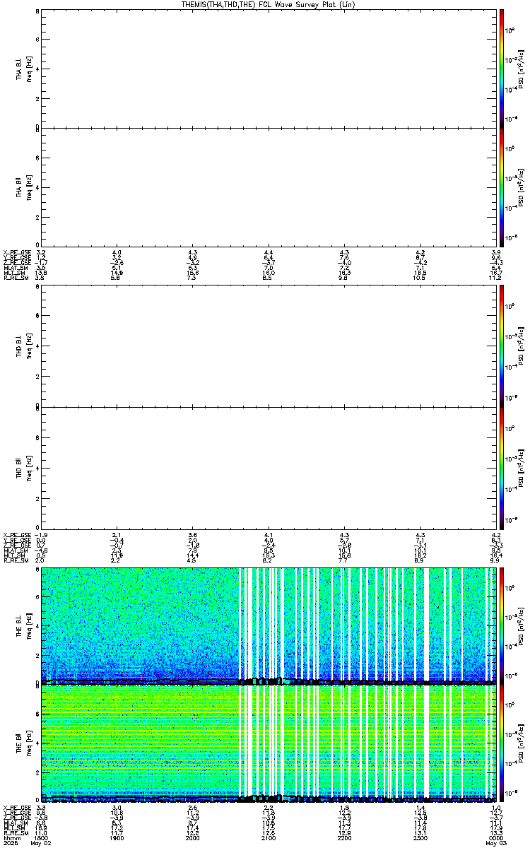Click the PSD [nT²/Hz] label of THD B⊥ panel
The width and height of the screenshot is (530, 848).
[x=521, y=345]
